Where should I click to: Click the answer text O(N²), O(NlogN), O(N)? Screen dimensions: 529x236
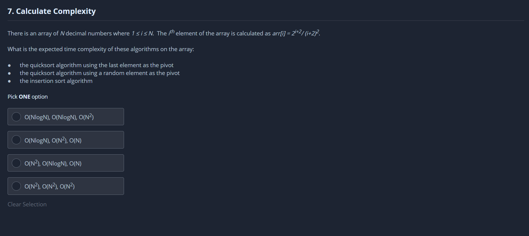tap(53, 163)
